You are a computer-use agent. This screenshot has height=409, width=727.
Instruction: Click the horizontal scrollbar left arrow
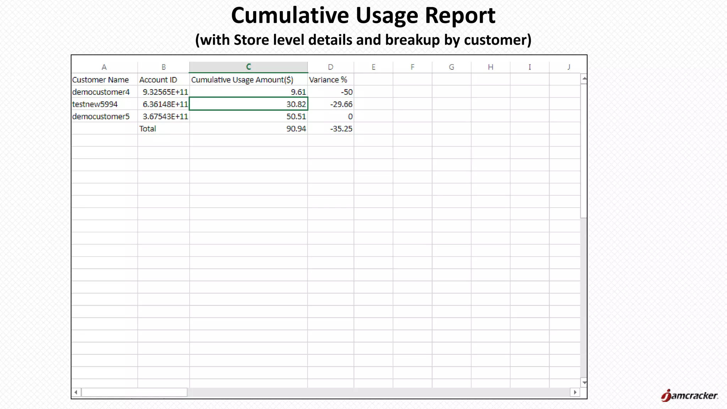click(76, 392)
